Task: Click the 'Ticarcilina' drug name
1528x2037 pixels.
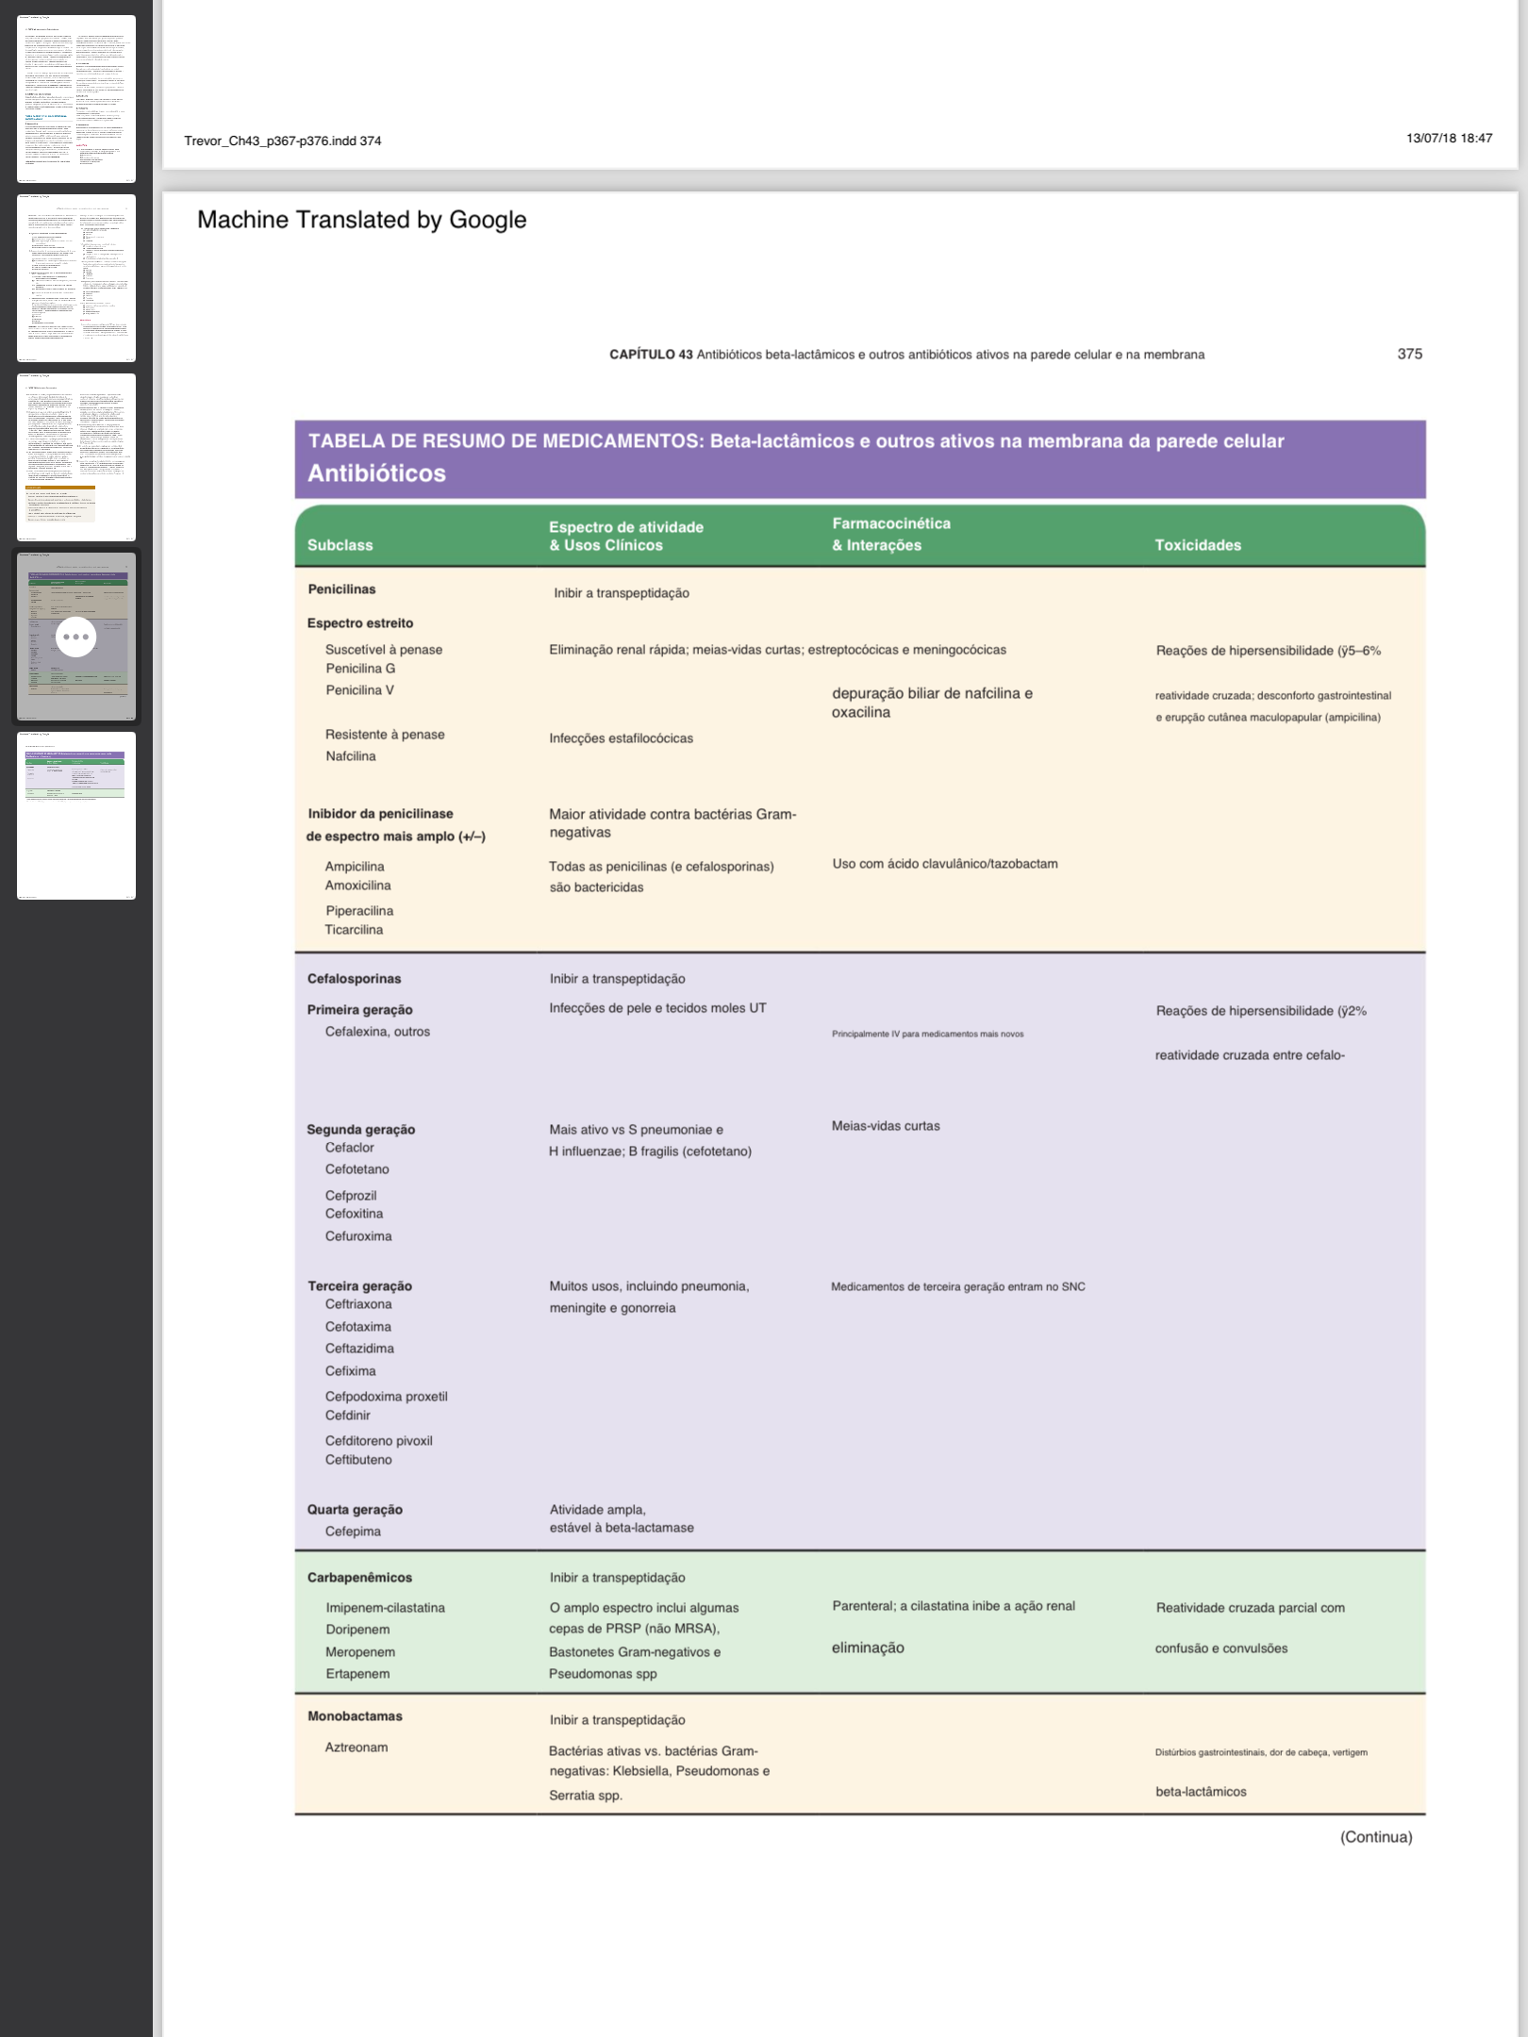Action: pyautogui.click(x=354, y=930)
